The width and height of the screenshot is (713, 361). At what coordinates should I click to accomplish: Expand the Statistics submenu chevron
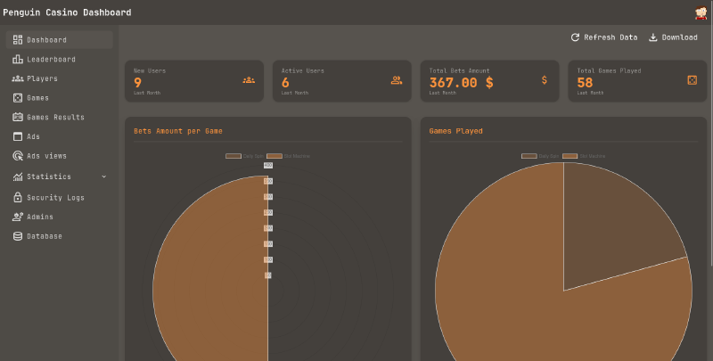(x=104, y=176)
